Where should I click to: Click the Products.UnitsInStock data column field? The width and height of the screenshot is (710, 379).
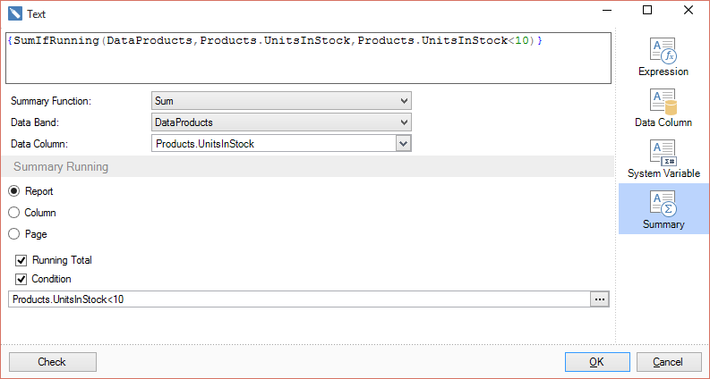[274, 144]
